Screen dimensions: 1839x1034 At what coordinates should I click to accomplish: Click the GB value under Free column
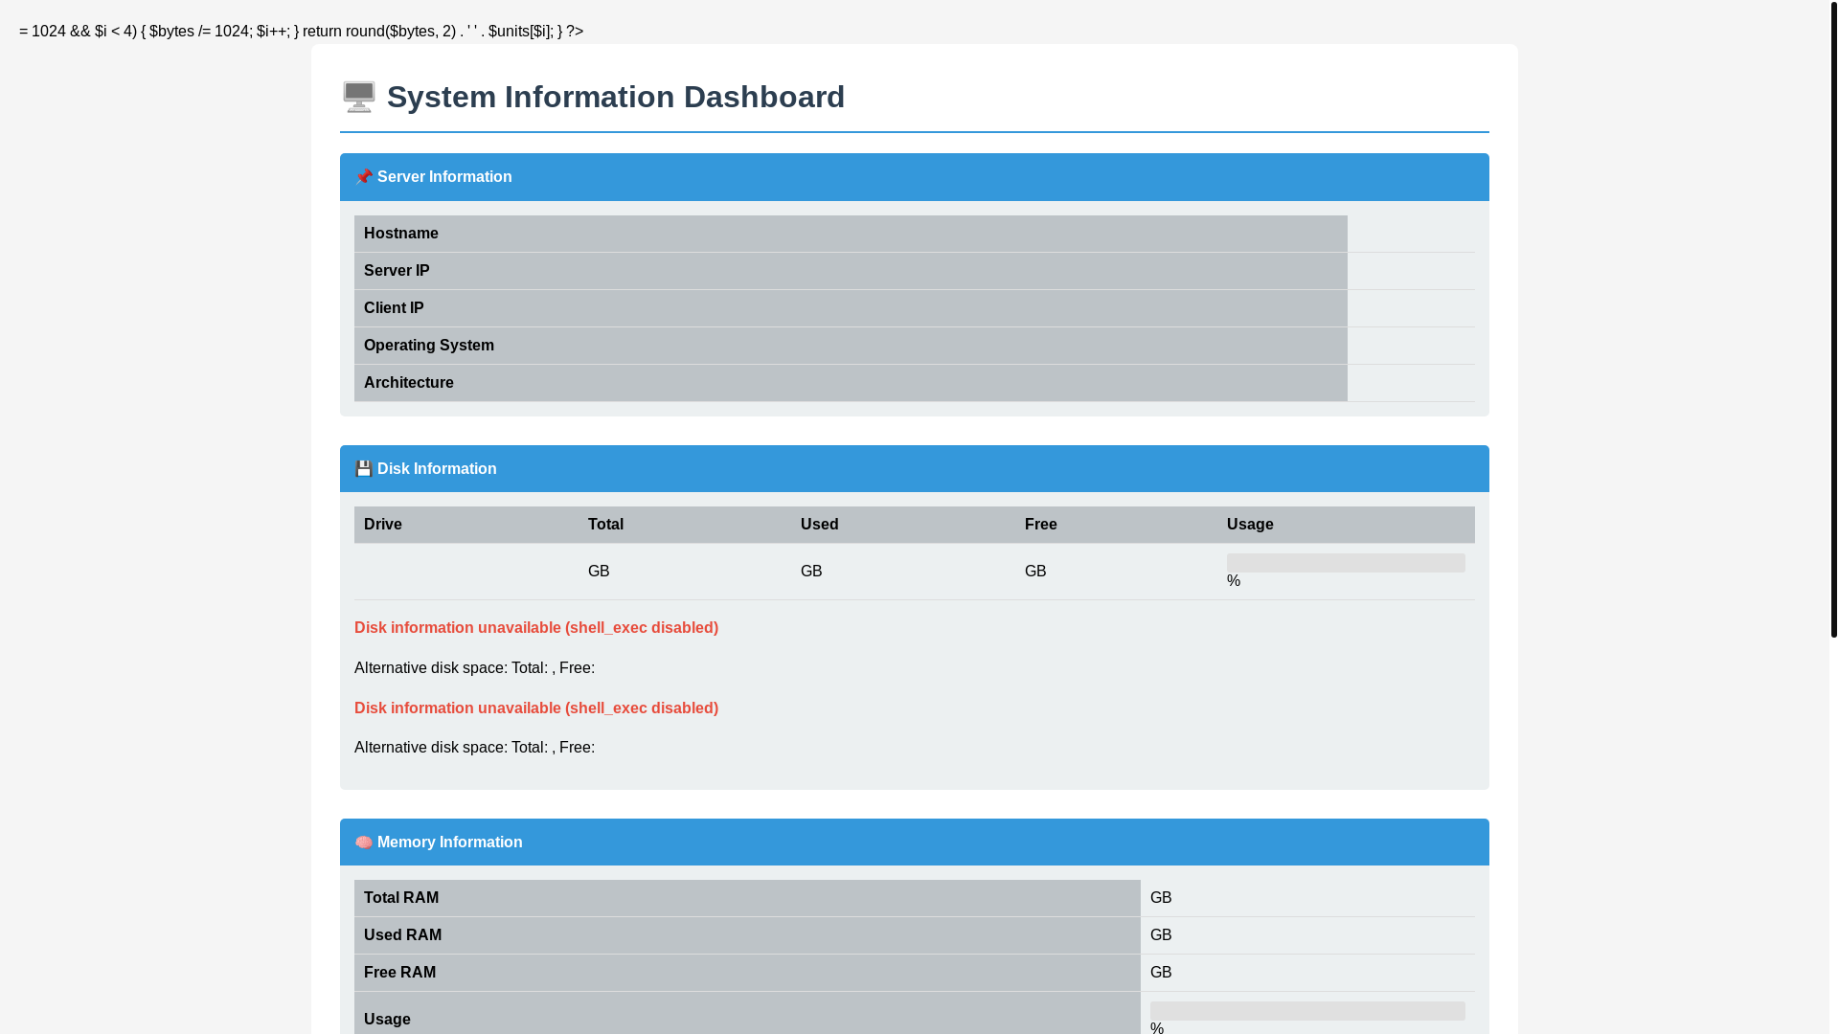point(1035,572)
